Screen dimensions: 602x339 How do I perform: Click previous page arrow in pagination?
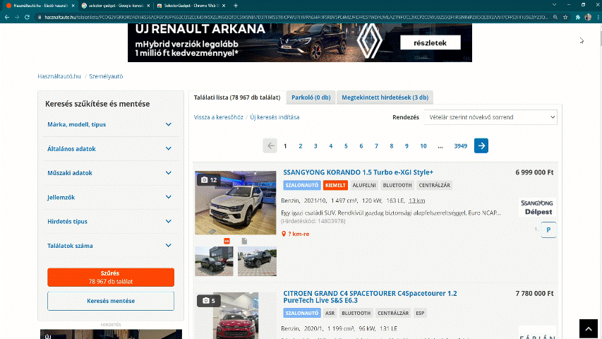point(270,145)
